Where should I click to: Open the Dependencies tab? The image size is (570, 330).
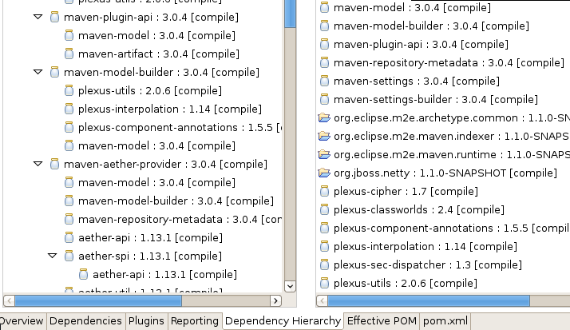[x=85, y=321]
